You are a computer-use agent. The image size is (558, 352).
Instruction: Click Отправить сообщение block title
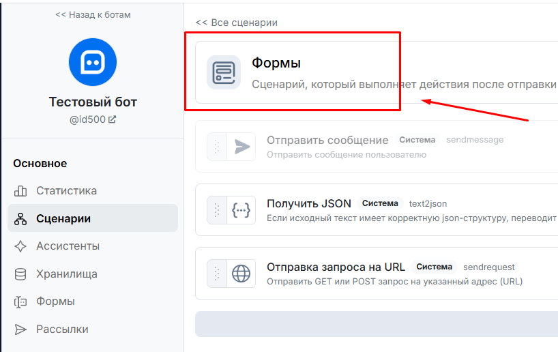coord(327,141)
